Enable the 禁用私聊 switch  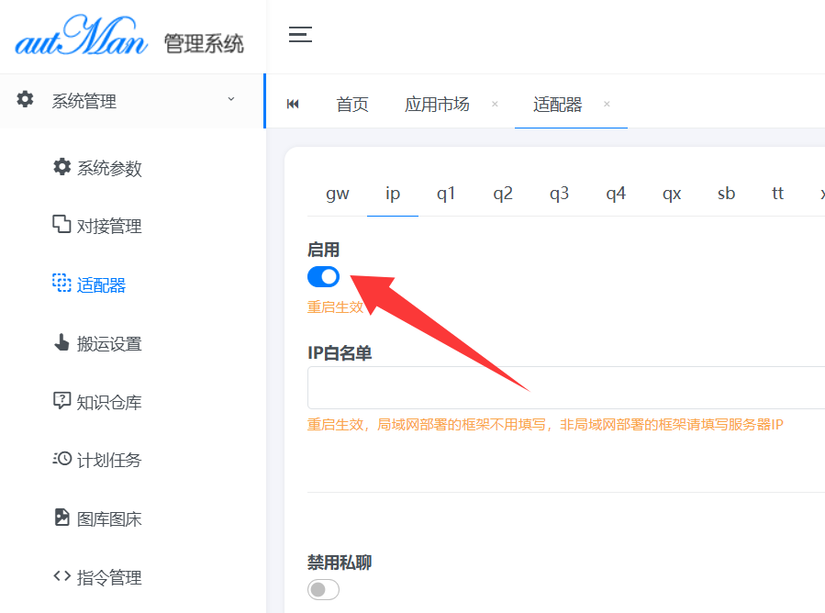323,589
